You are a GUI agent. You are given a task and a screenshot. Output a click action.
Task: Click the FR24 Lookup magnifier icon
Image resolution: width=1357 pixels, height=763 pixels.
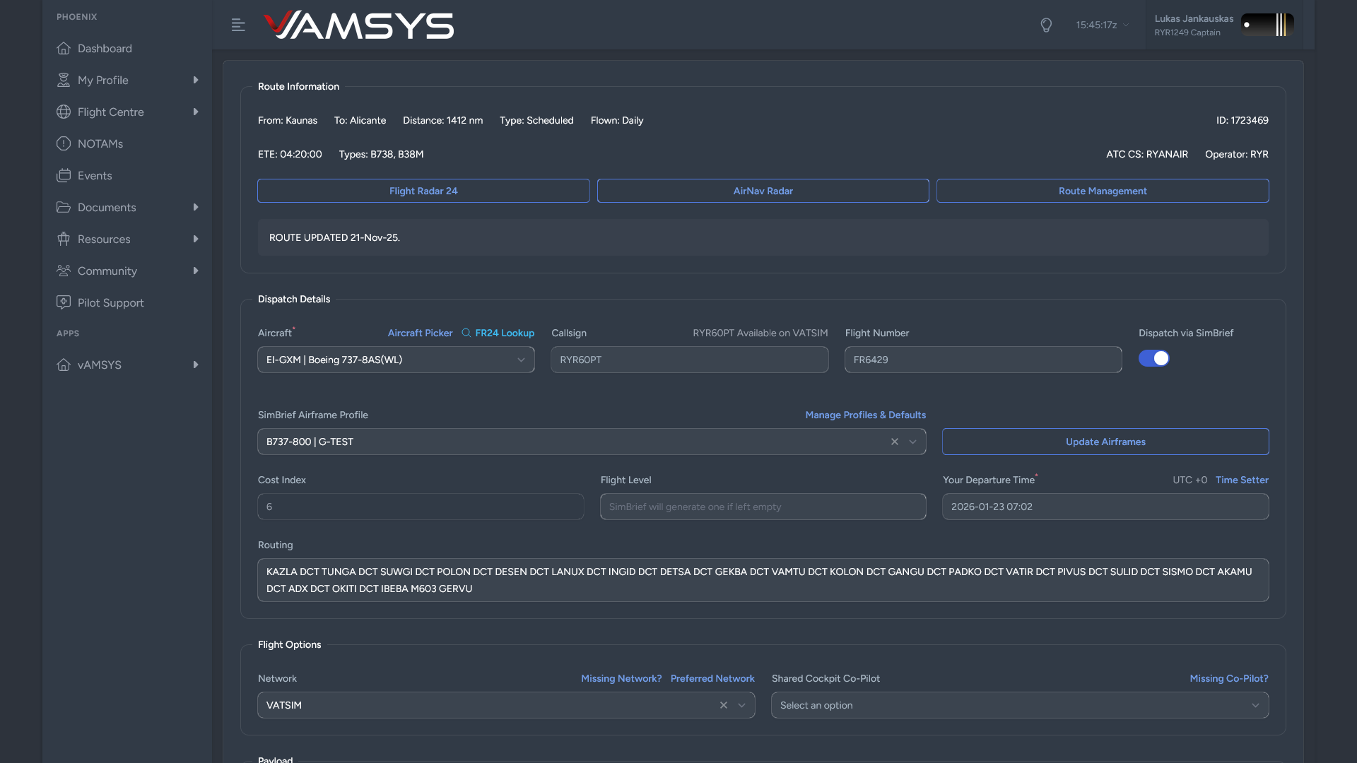pyautogui.click(x=466, y=333)
